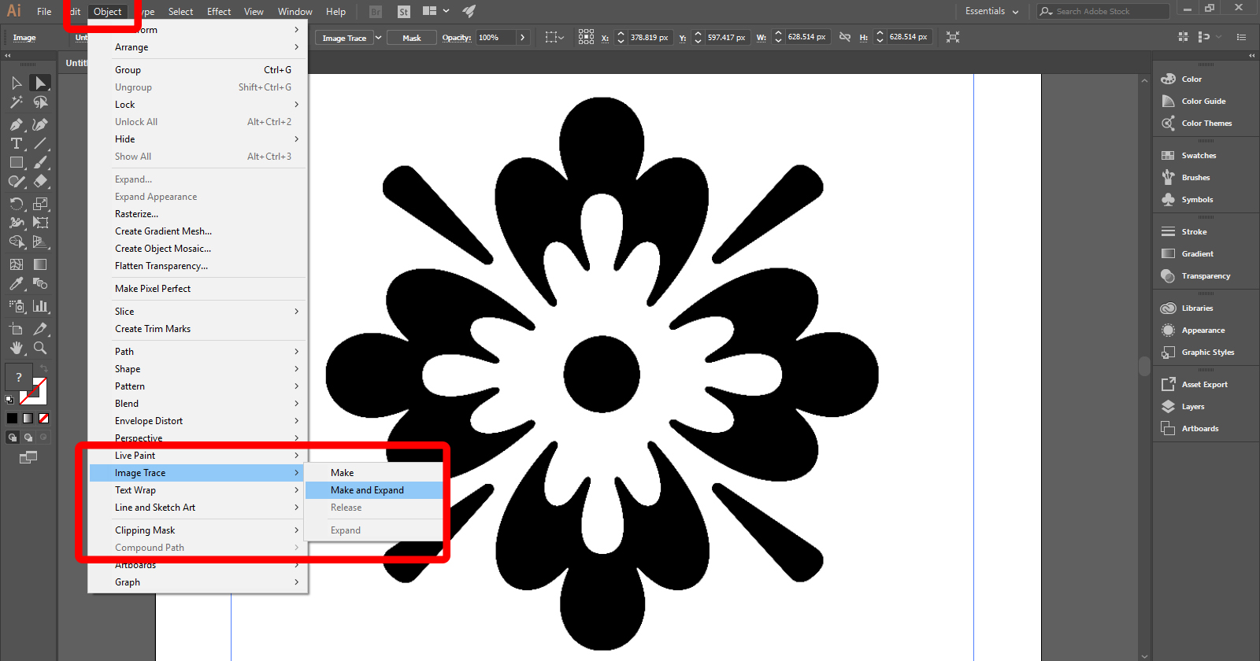The image size is (1260, 661).
Task: Select the Free Transform tool
Action: (40, 223)
